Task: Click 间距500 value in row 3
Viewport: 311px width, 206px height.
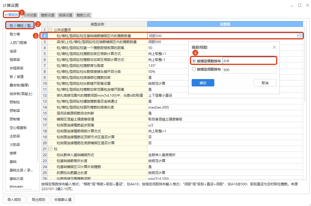Action: click(155, 42)
